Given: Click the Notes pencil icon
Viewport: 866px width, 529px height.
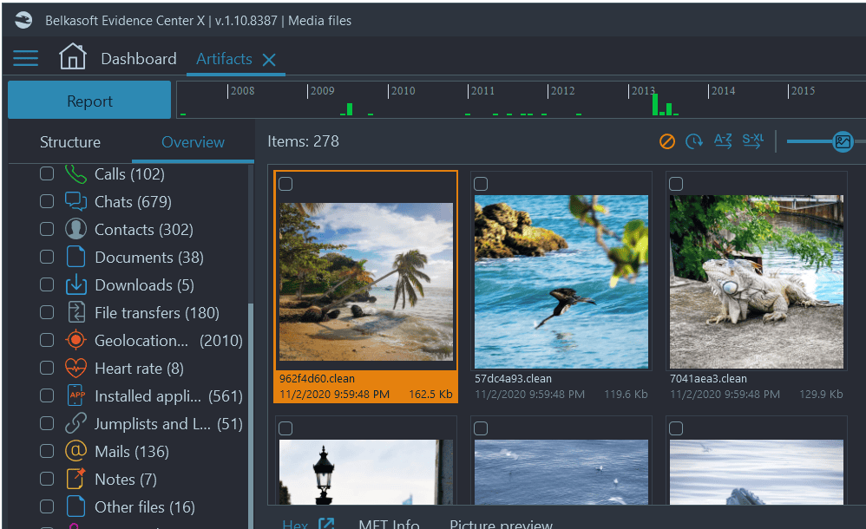Looking at the screenshot, I should (x=75, y=479).
